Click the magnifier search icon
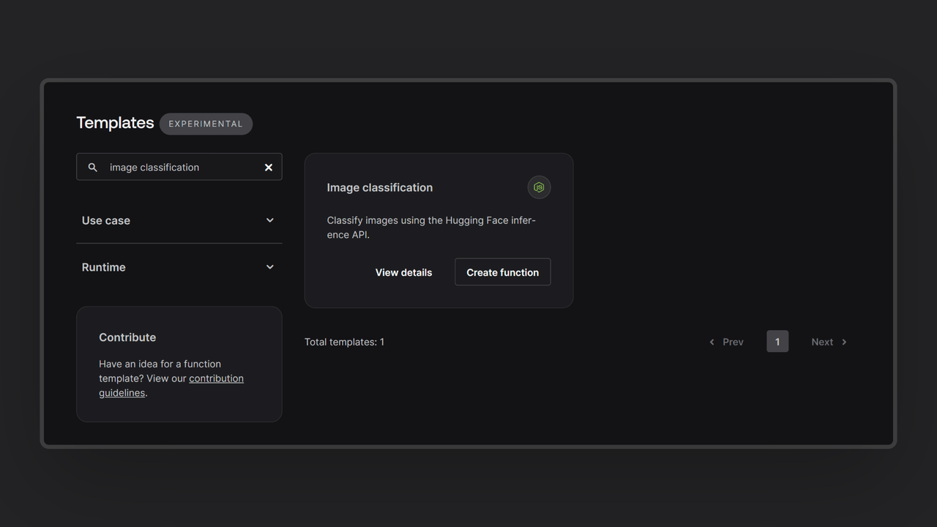Viewport: 937px width, 527px height. coord(93,168)
